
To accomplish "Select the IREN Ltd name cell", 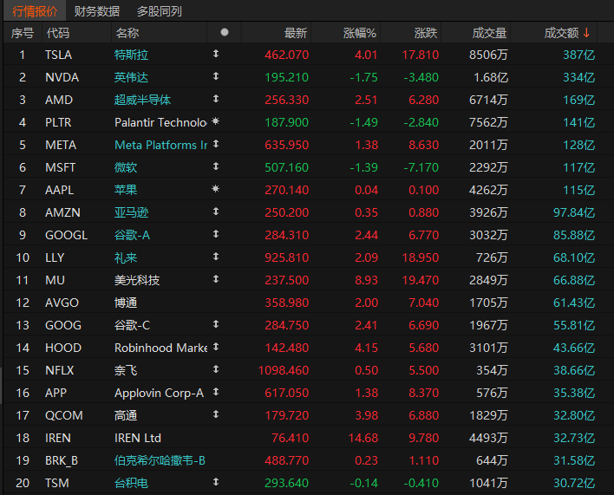I will click(x=137, y=438).
